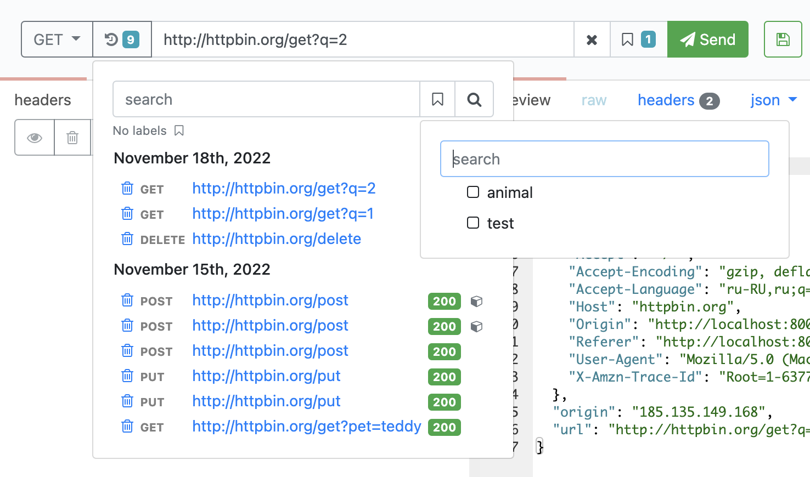810x477 pixels.
Task: Delete the DELETE httpbin.org/delete history entry
Action: 127,238
